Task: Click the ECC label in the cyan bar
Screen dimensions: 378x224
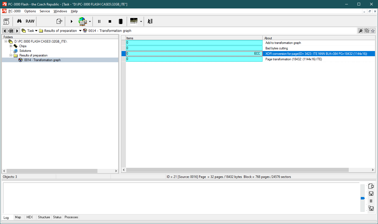Action: point(257,53)
